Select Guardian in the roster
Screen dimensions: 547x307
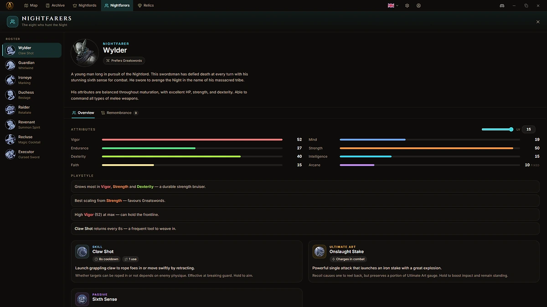32,65
